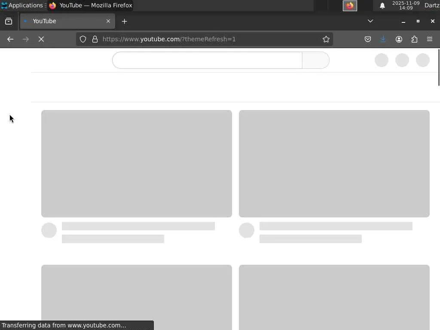
Task: Maximize the Firefox window
Action: click(418, 21)
